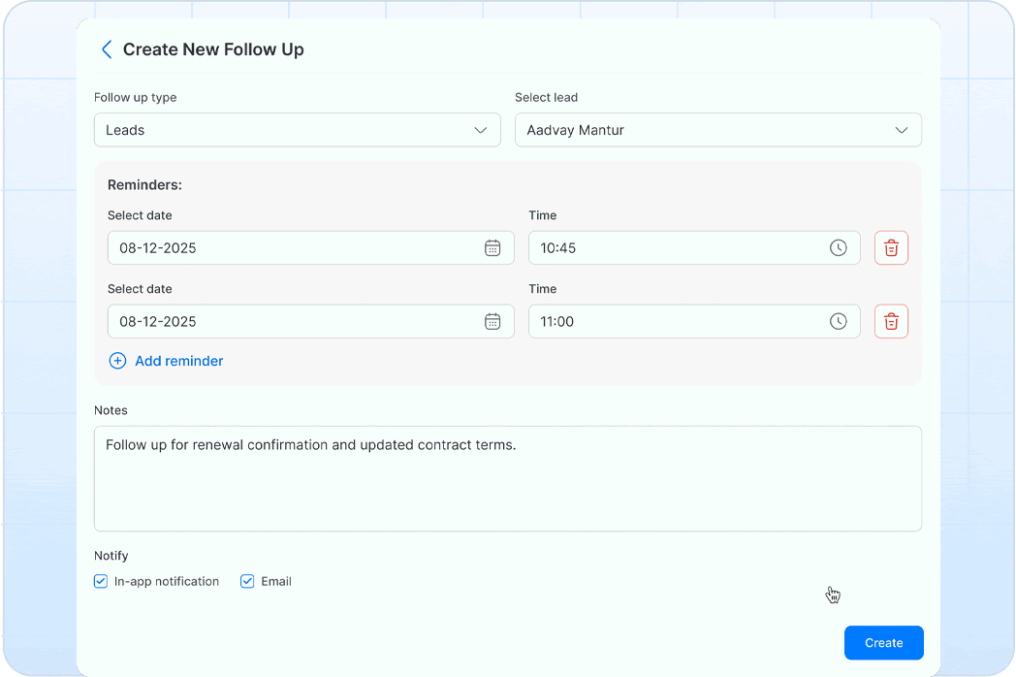Image resolution: width=1016 pixels, height=677 pixels.
Task: Open calendar picker for the 11:00 reminder
Action: click(x=492, y=322)
